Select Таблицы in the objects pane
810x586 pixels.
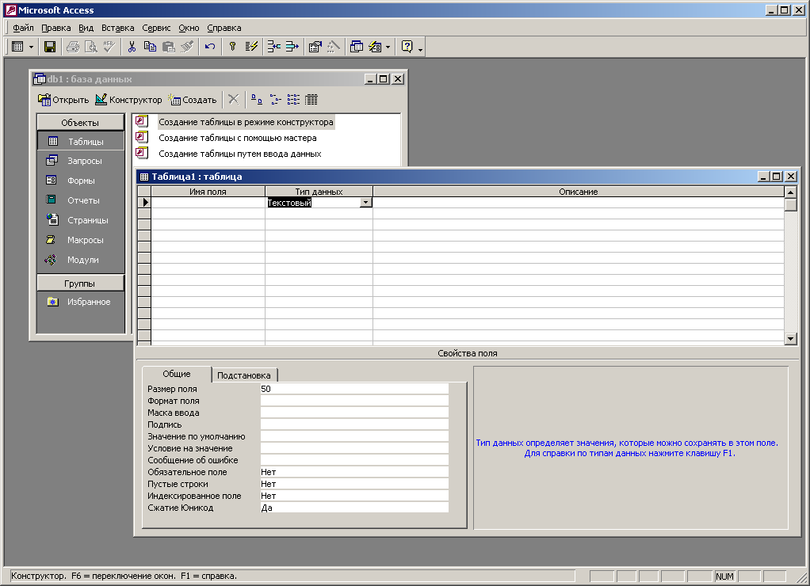pyautogui.click(x=81, y=141)
